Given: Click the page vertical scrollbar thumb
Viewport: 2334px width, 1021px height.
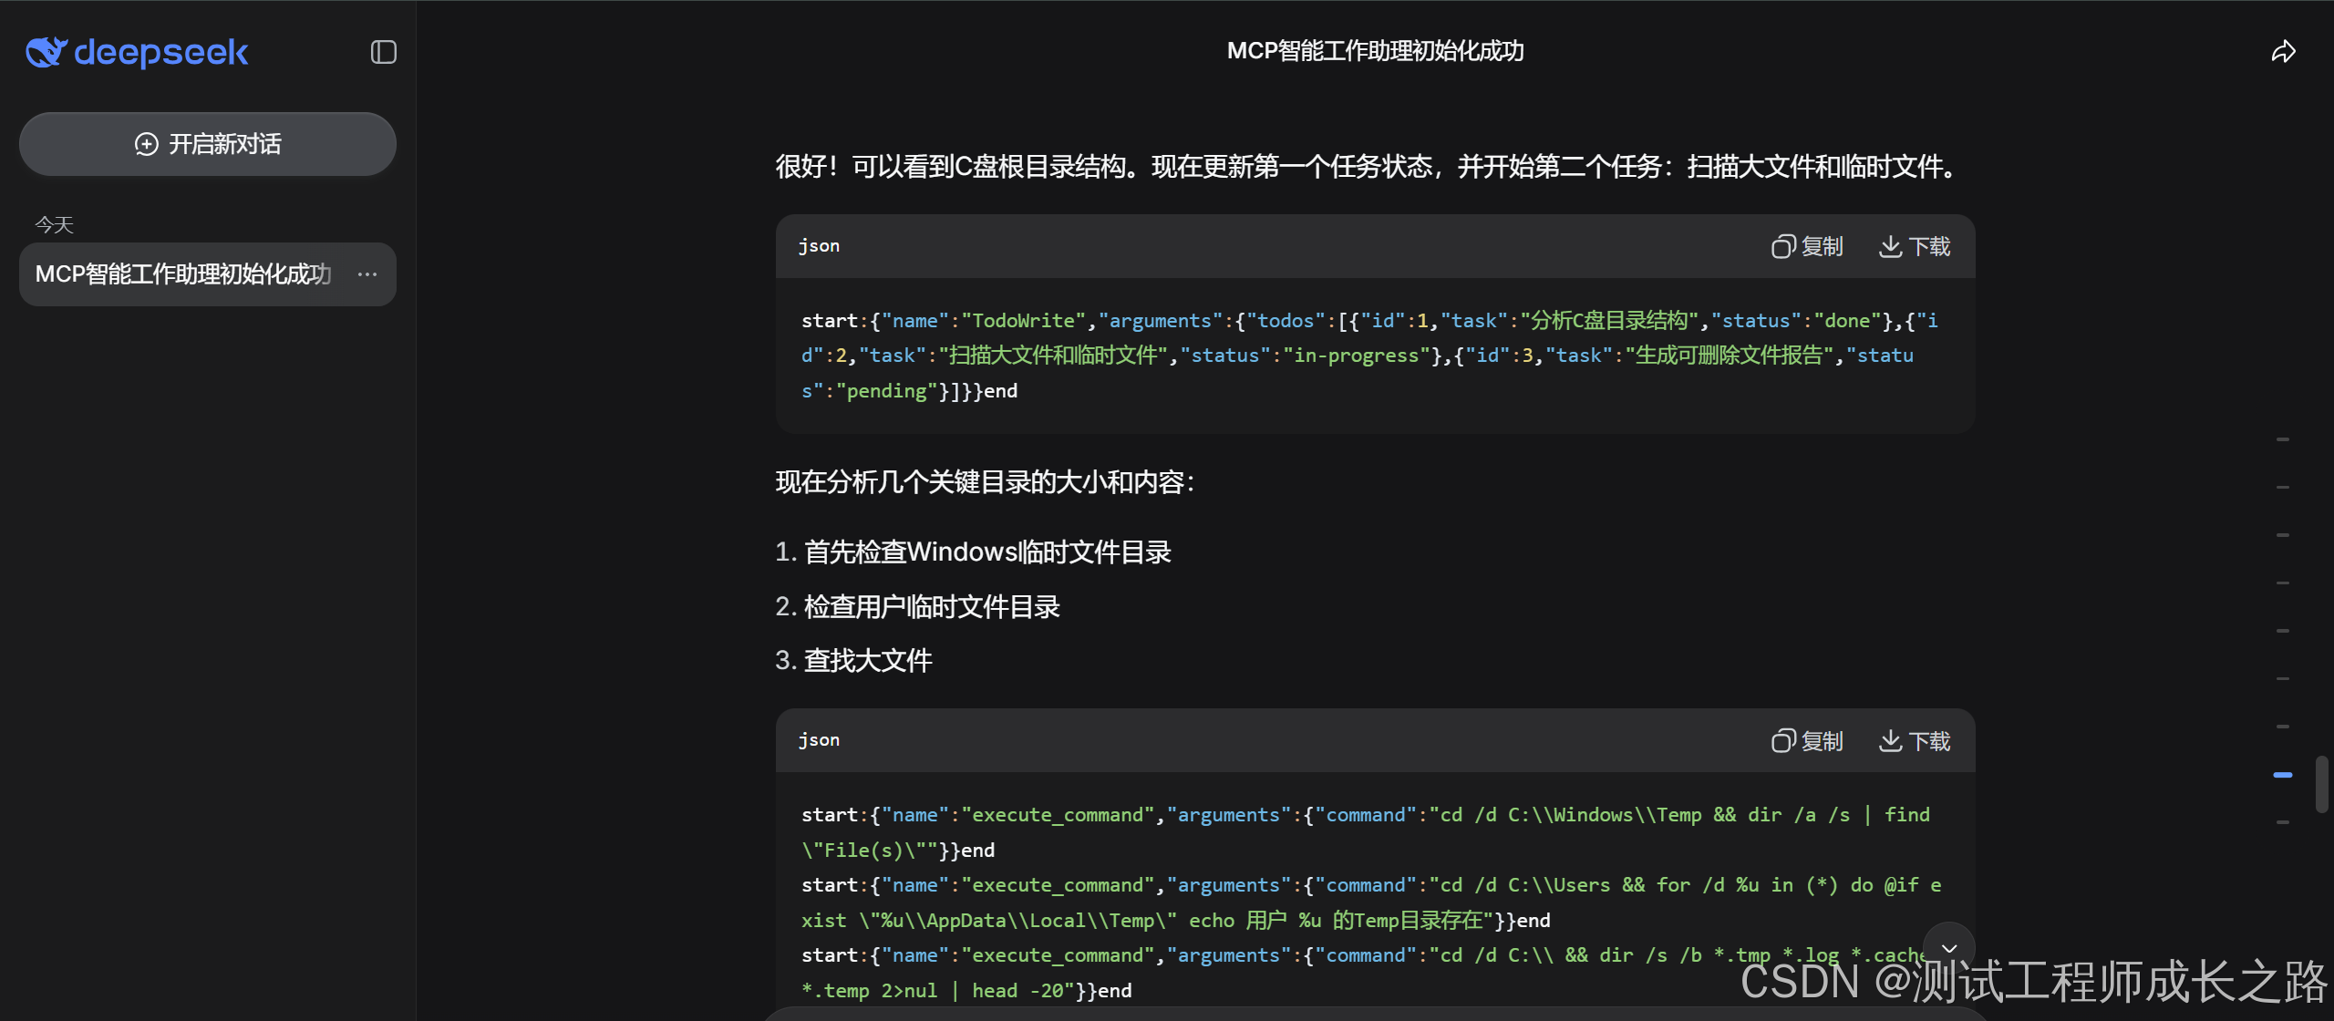Looking at the screenshot, I should pyautogui.click(x=2321, y=784).
